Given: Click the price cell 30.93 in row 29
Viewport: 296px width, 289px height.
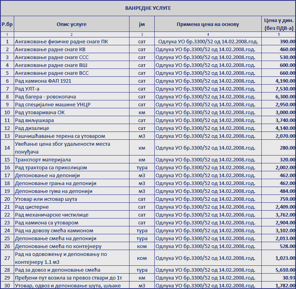Looking at the screenshot, I should [x=278, y=278].
